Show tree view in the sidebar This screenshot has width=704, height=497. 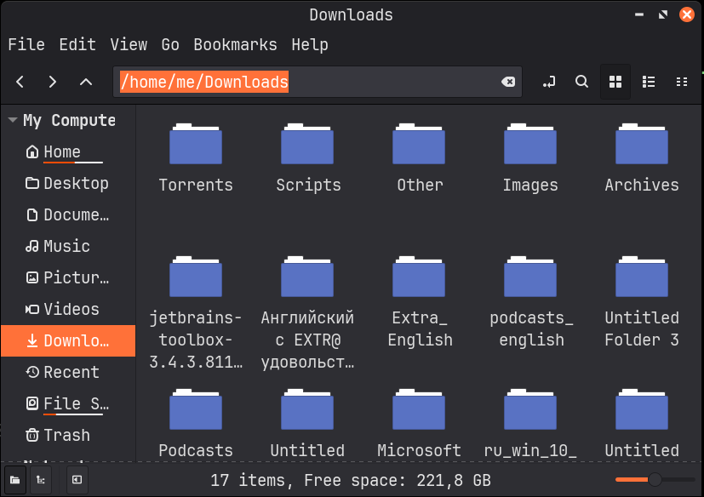(x=41, y=480)
